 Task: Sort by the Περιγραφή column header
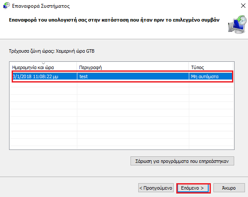tap(133, 67)
